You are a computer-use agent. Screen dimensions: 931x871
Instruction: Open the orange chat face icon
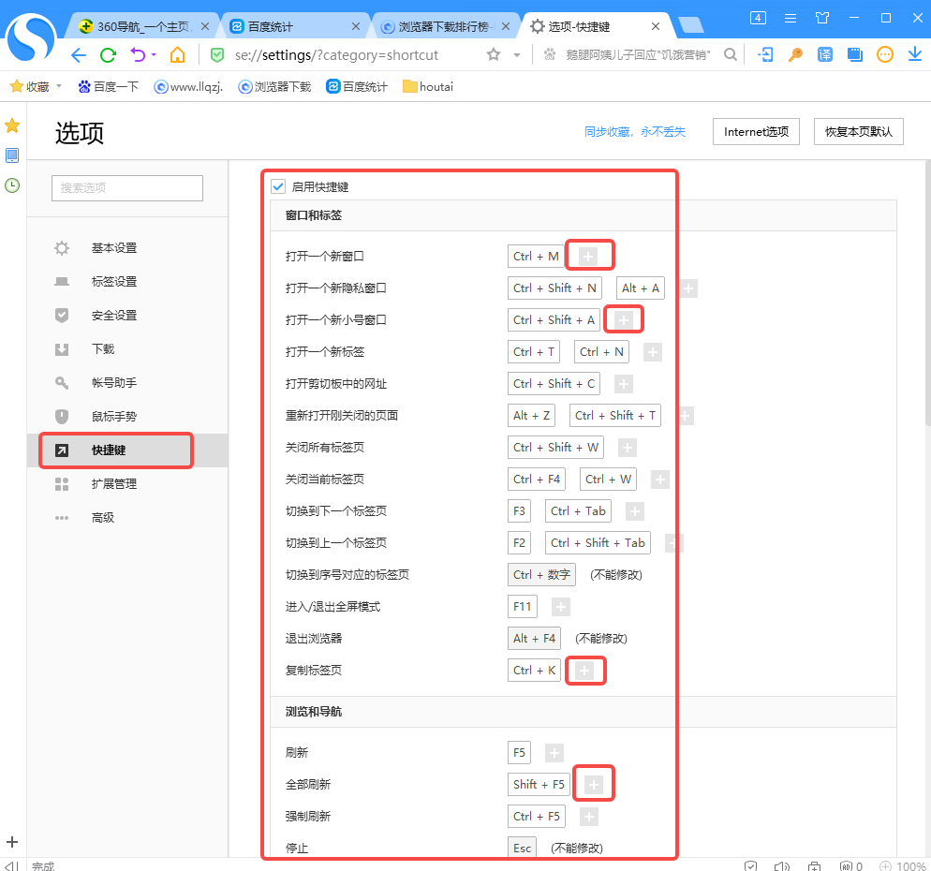tap(885, 54)
